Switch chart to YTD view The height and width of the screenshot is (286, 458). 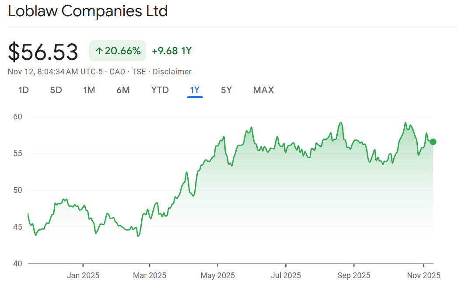[160, 90]
